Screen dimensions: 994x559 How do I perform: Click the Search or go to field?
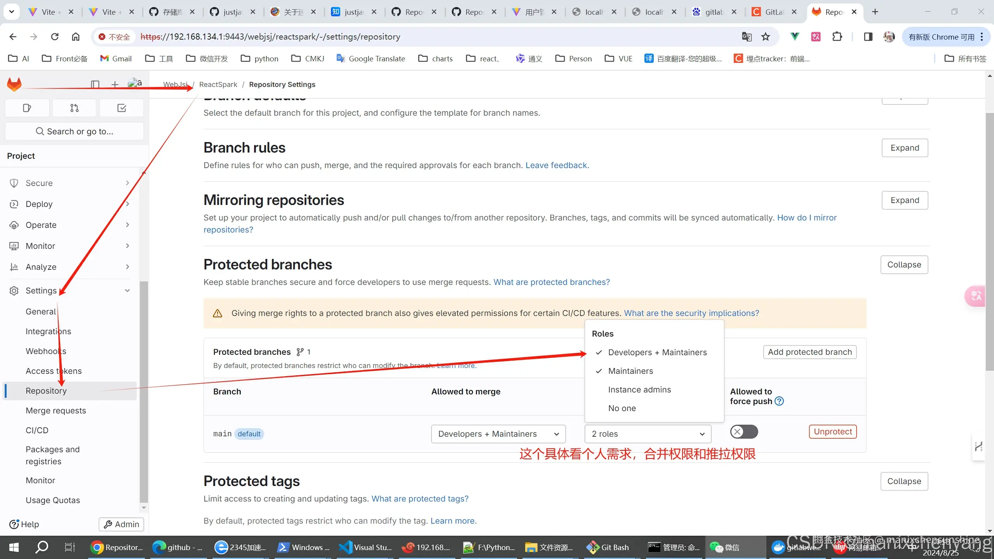tap(74, 131)
